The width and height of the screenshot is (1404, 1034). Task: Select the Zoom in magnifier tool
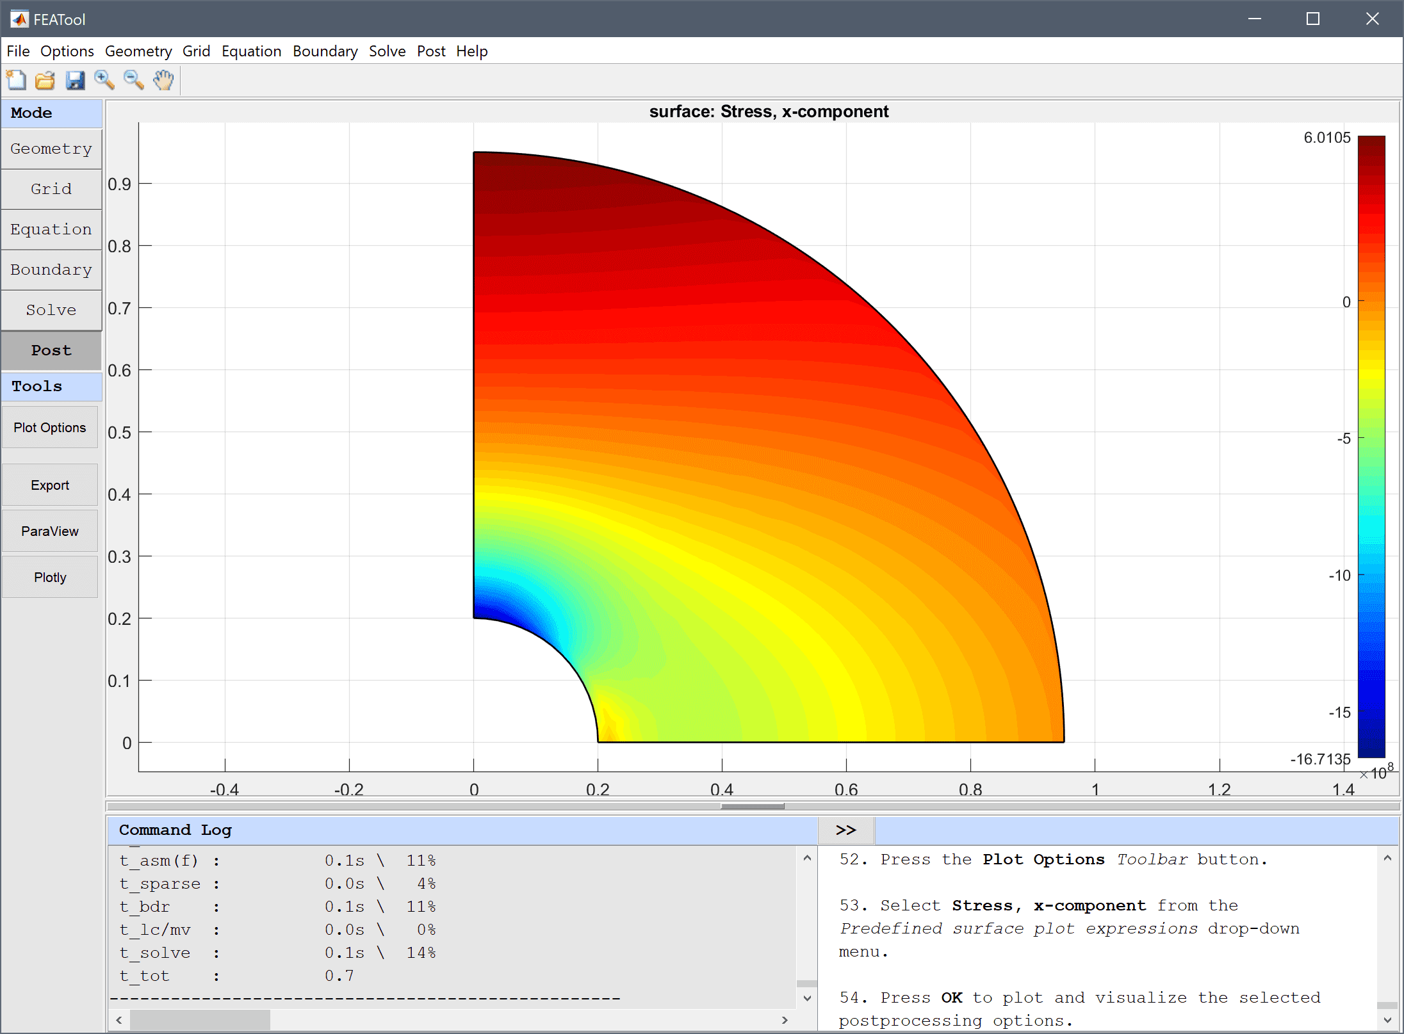[x=104, y=81]
